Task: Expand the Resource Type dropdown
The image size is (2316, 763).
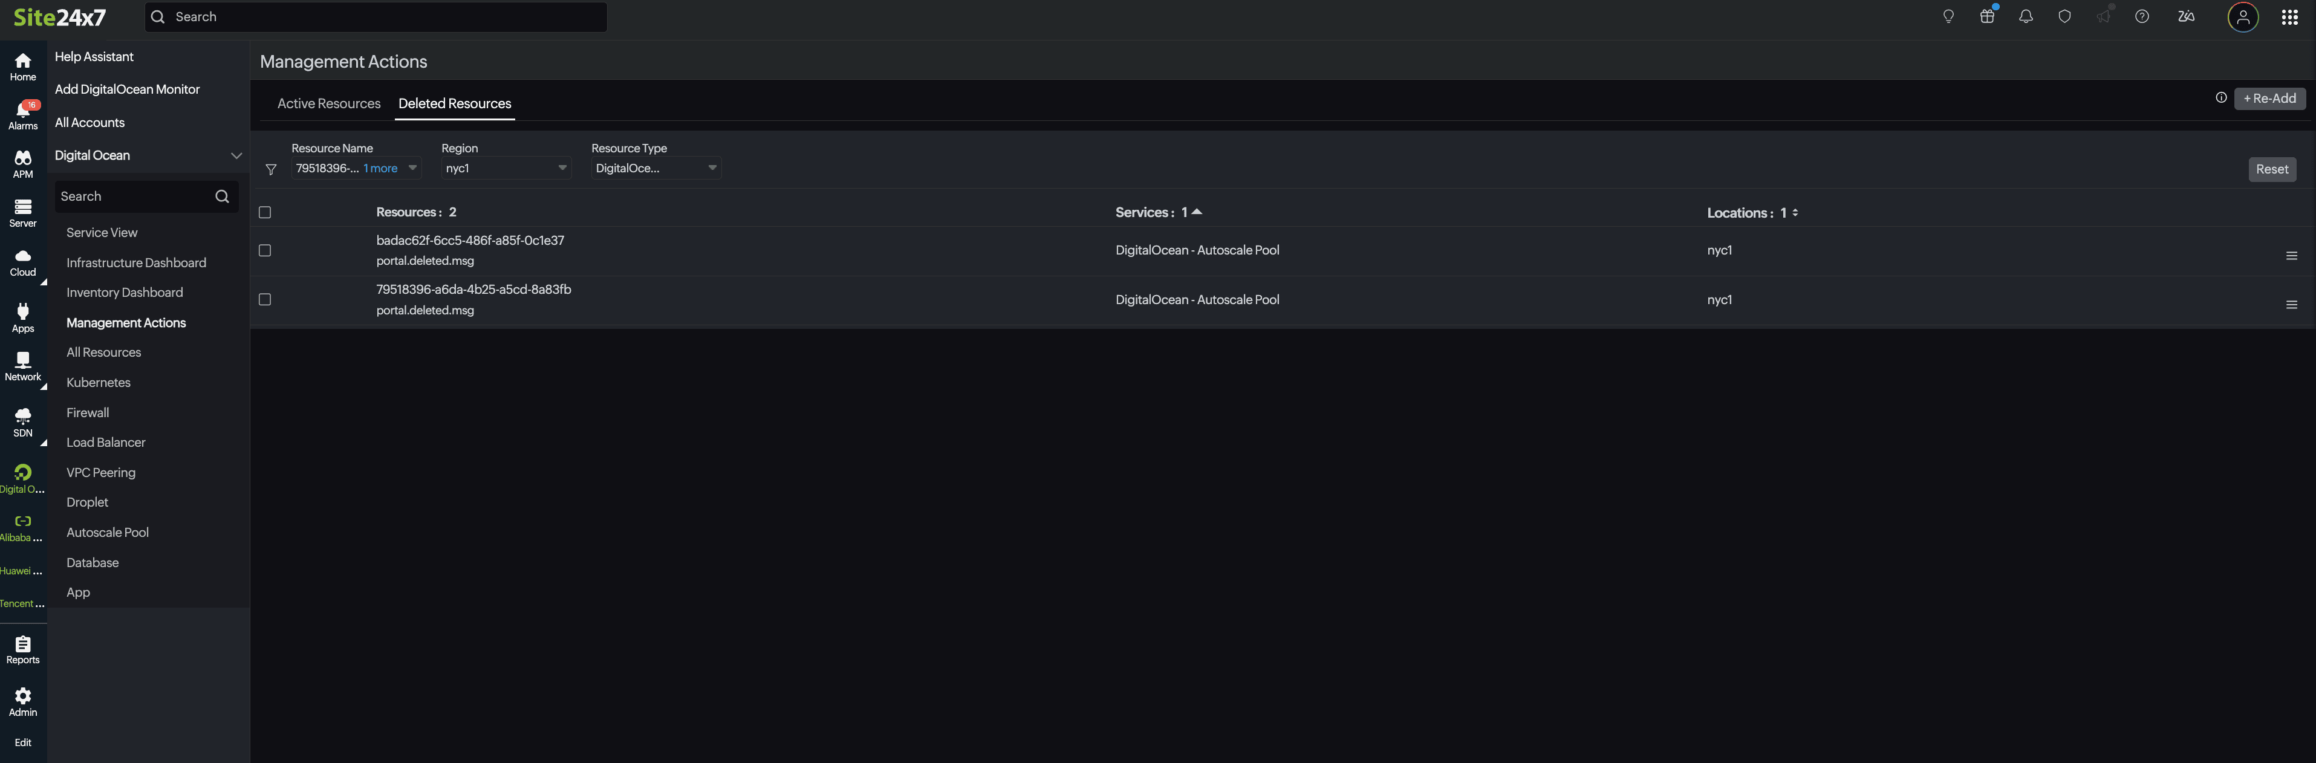Action: tap(655, 168)
